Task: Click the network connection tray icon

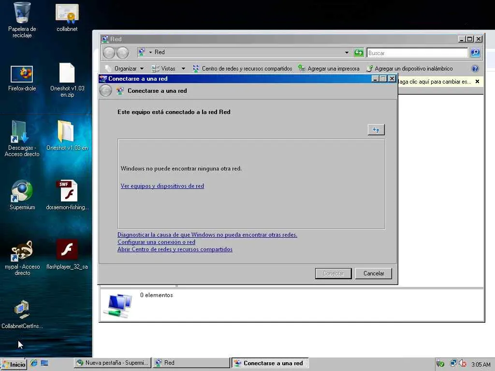Action: pos(453,363)
